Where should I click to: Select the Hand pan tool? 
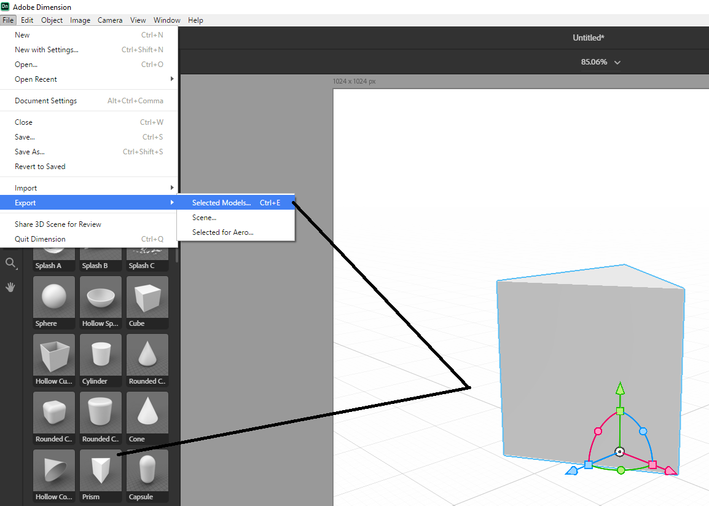point(11,287)
